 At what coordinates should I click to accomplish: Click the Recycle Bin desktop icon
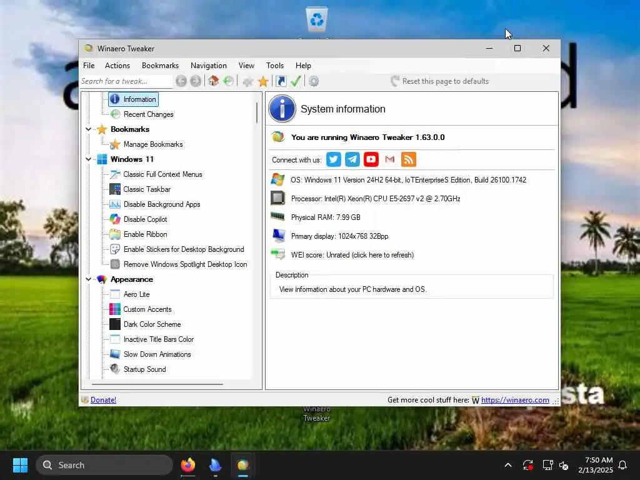(317, 19)
